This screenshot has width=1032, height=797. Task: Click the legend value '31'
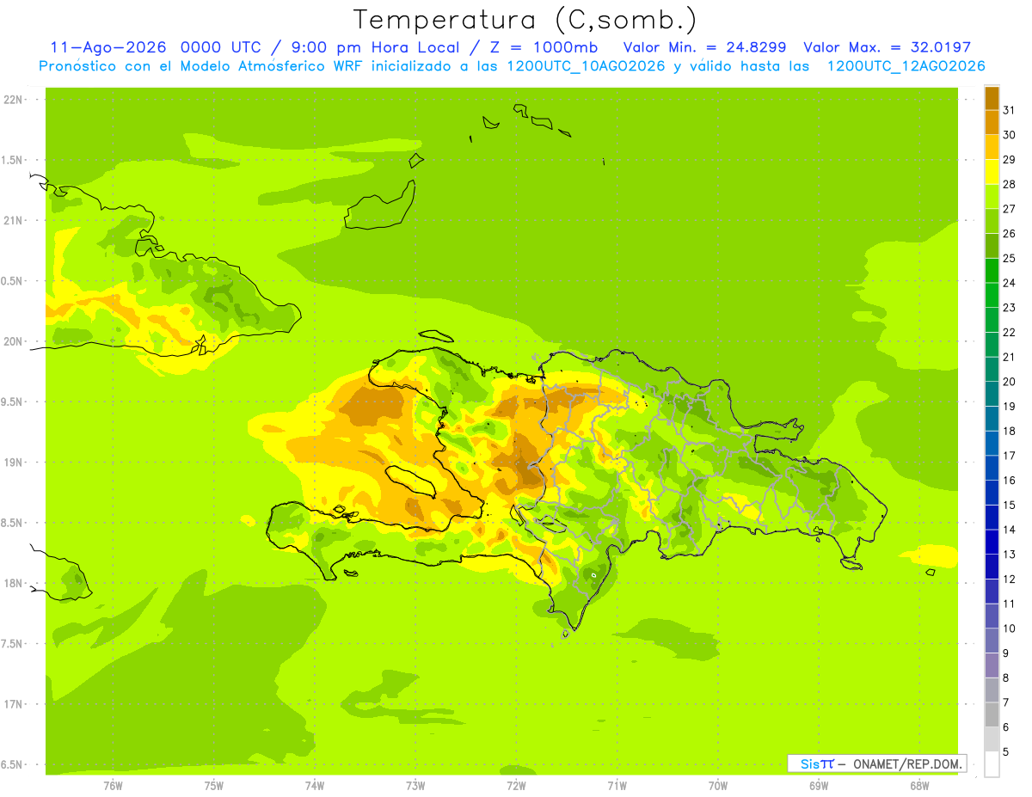(1009, 110)
